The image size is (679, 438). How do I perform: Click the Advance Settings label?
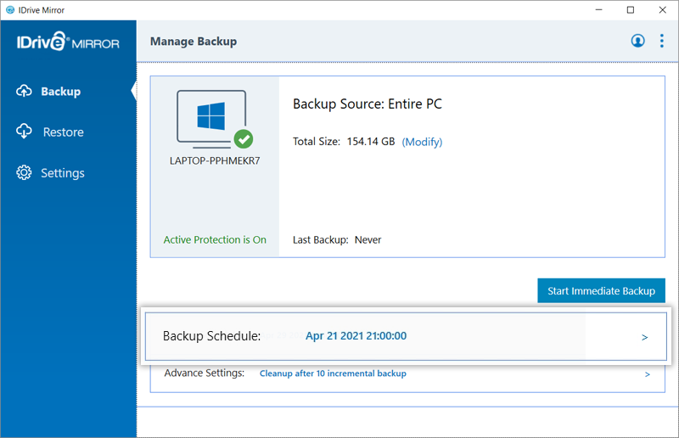[x=205, y=373]
